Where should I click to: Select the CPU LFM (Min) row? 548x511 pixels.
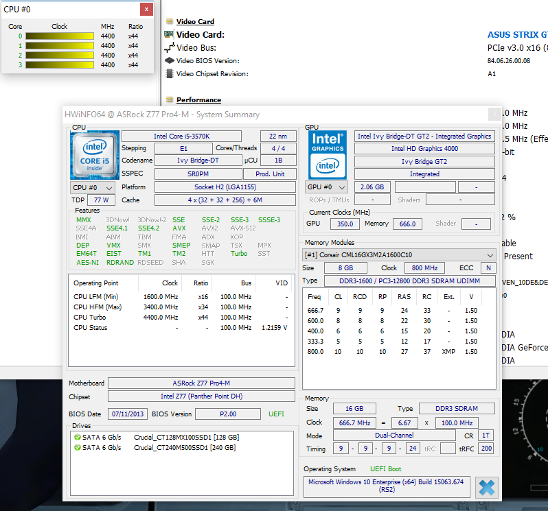(181, 297)
